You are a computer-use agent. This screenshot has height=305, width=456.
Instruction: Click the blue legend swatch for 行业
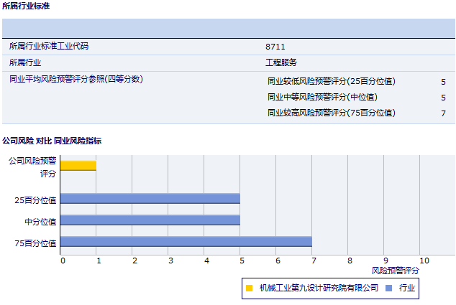tap(388, 288)
